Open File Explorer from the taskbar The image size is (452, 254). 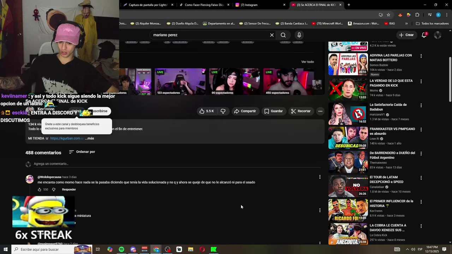(191, 249)
